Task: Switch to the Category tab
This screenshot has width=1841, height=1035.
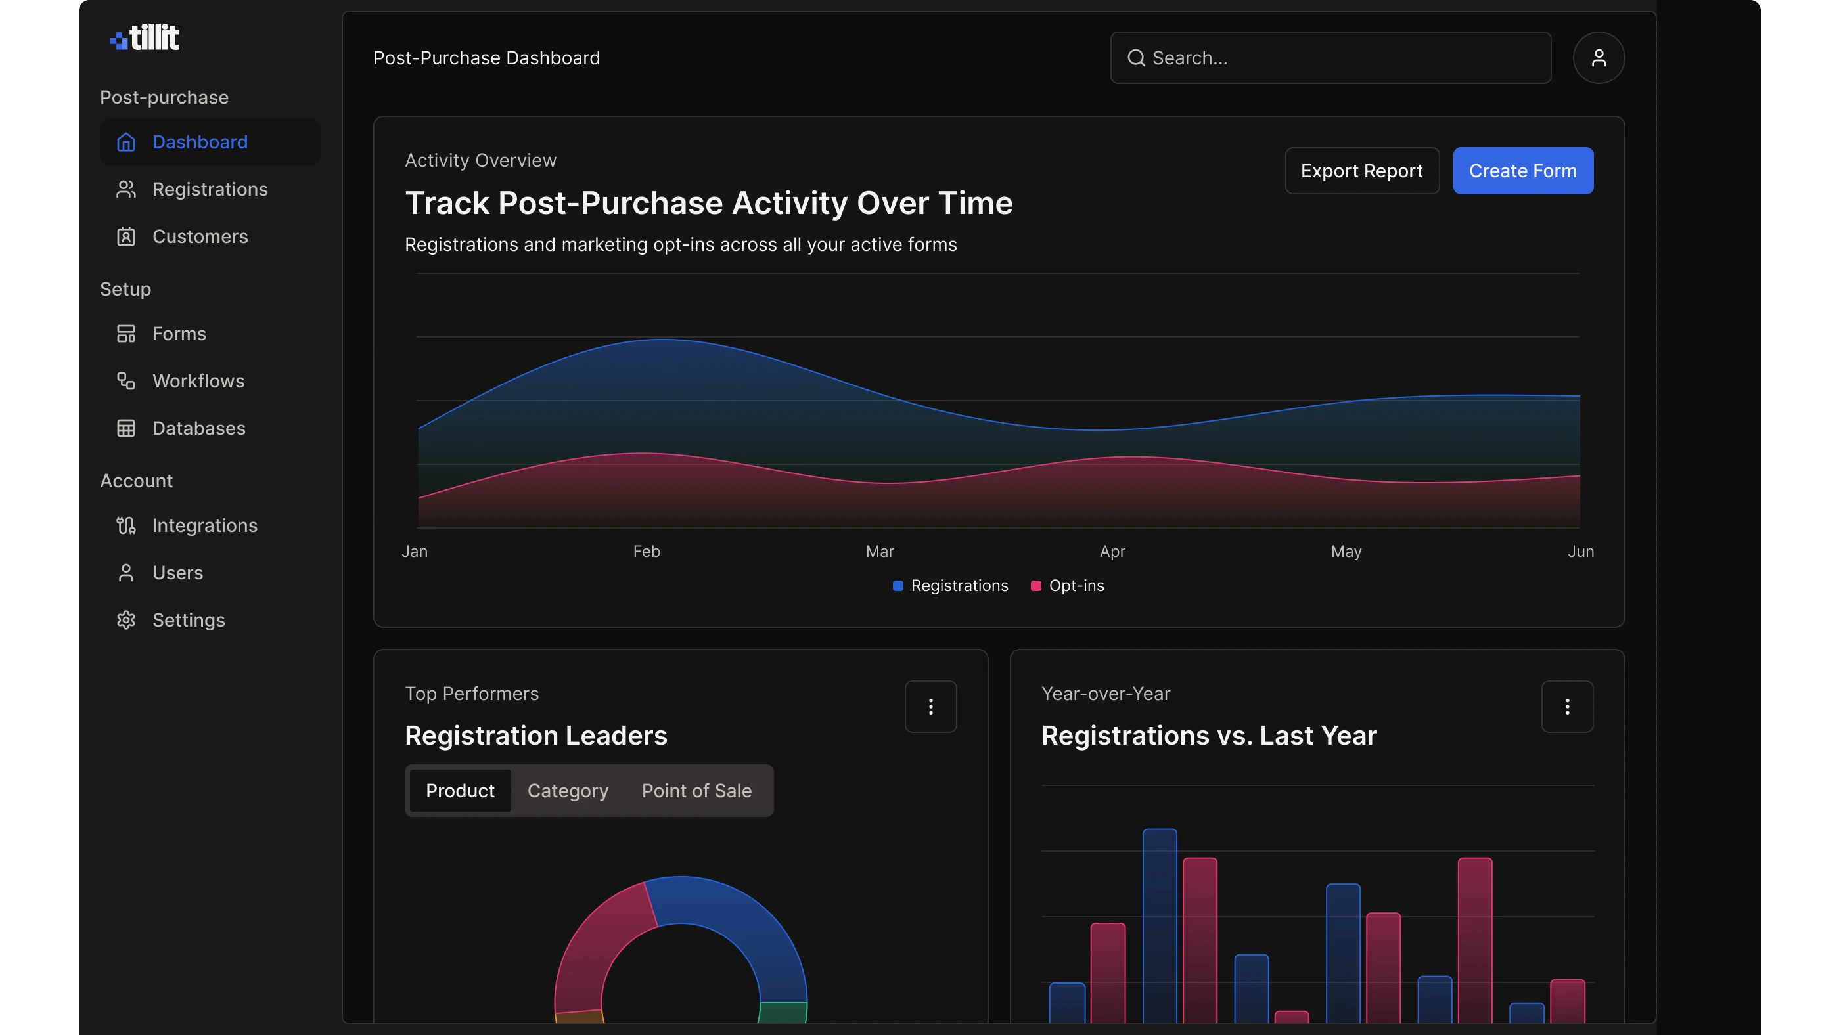Action: click(568, 791)
